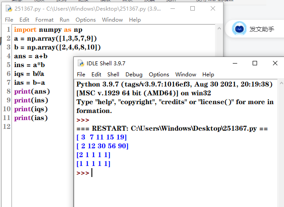284x207 pixels.
Task: Click the shell output '[ 2 12 30 56 90]'
Action: tap(102, 146)
